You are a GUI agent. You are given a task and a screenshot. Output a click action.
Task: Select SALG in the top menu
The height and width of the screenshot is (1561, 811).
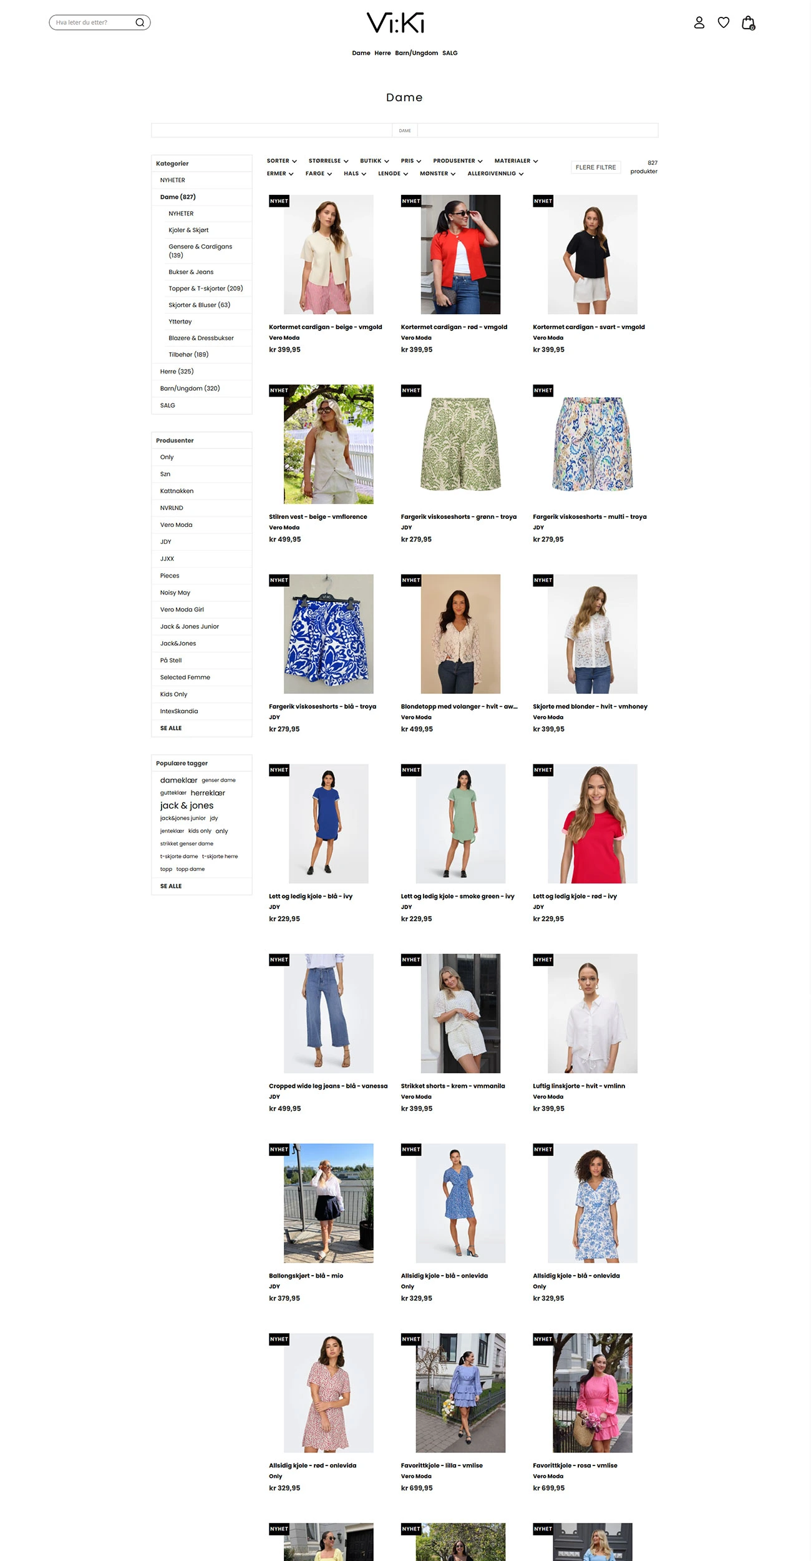[450, 53]
